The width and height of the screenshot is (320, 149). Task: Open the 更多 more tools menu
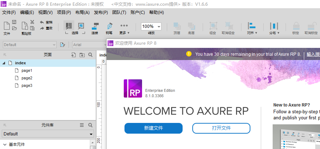click(124, 28)
